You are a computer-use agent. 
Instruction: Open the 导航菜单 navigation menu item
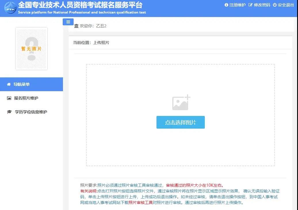pyautogui.click(x=22, y=84)
